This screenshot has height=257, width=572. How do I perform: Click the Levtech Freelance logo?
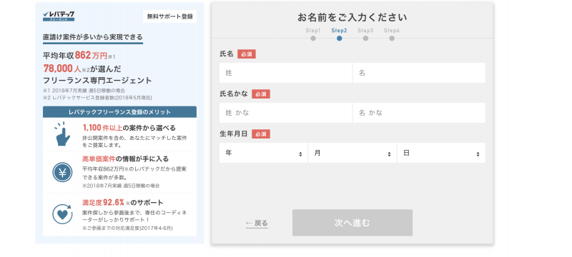[x=59, y=16]
